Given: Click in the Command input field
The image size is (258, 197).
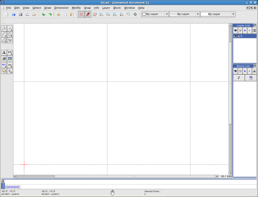Looking at the screenshot, I should click(139, 187).
